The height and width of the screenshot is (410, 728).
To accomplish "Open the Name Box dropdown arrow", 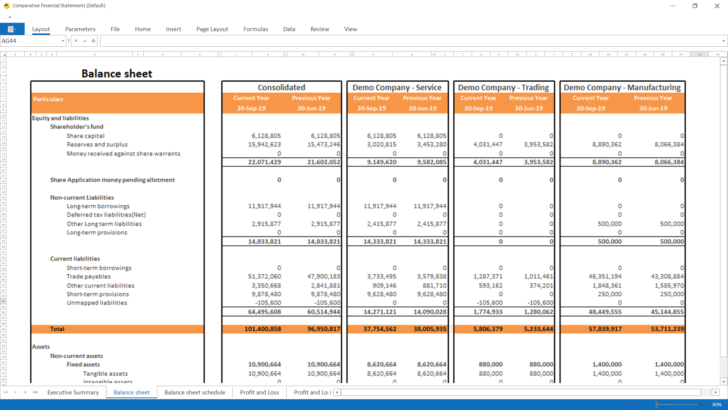I will (62, 41).
